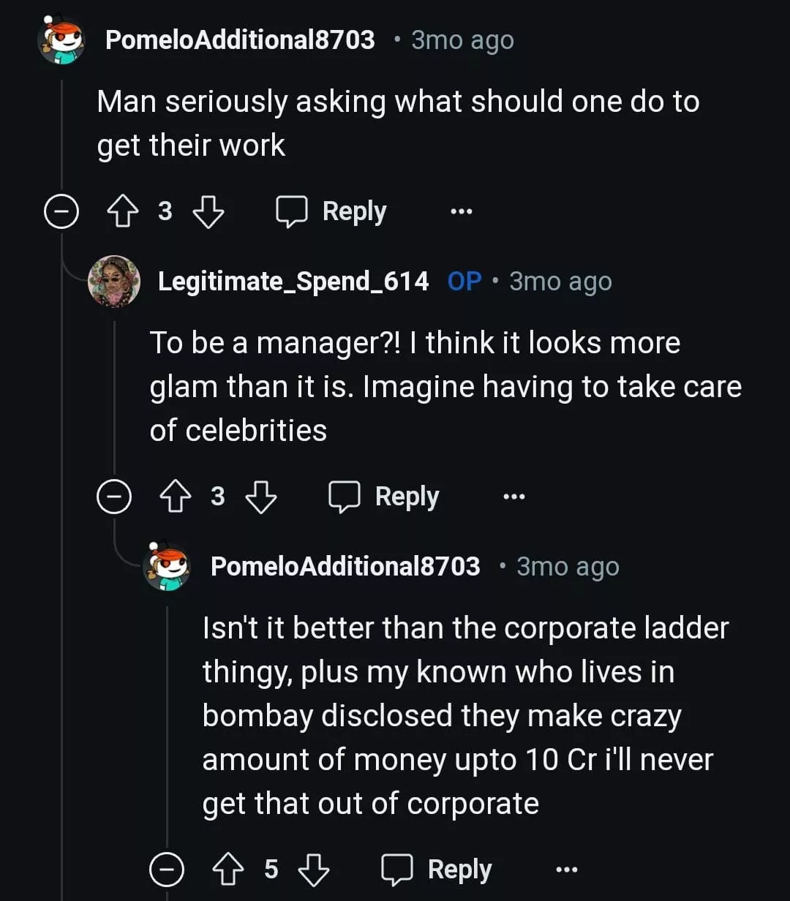Collapse the 'corporate ladder thingy' reply thread
Screen dimensions: 790x901
pos(167,870)
